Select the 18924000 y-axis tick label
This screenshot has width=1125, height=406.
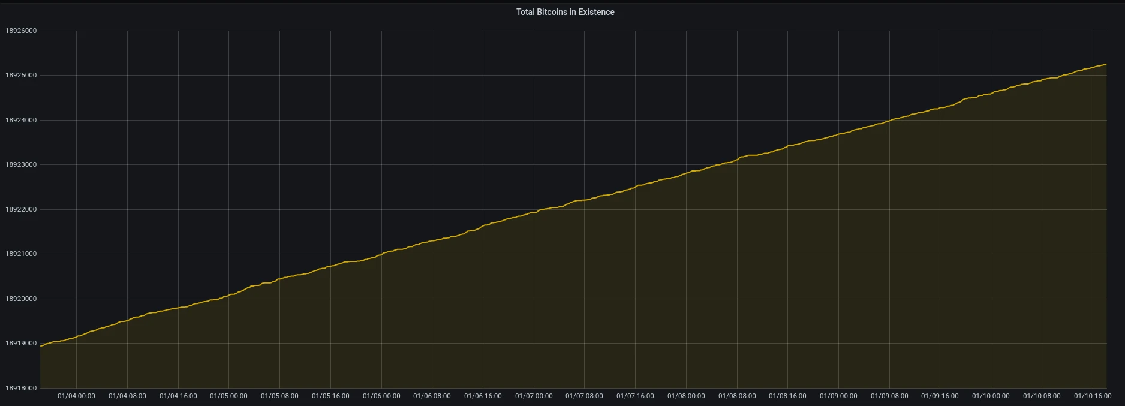[x=21, y=120]
